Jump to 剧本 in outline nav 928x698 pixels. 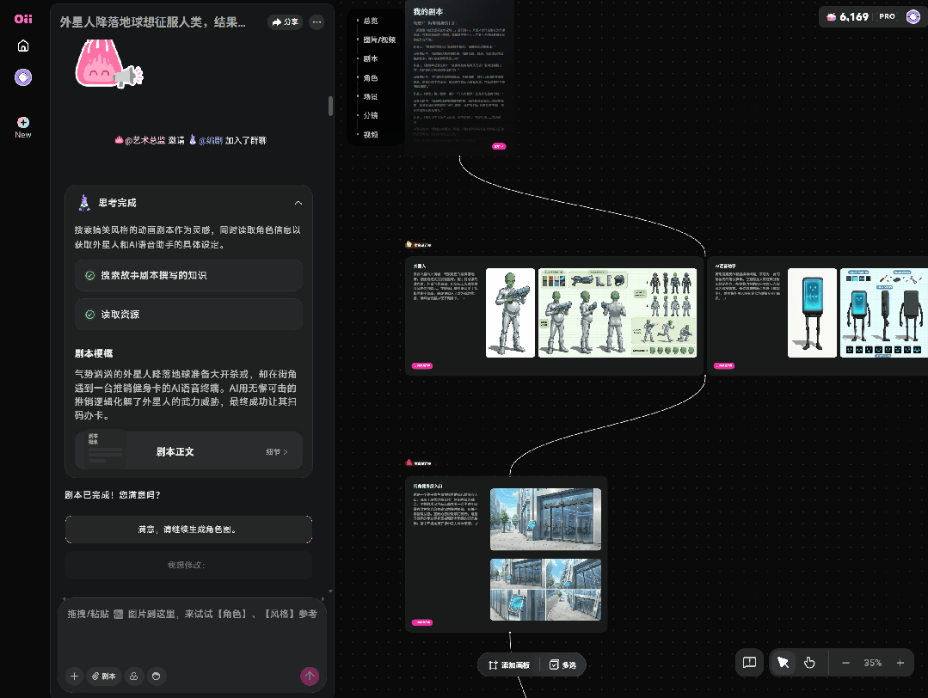(x=371, y=58)
